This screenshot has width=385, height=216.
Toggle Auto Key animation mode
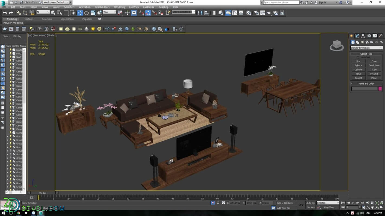(x=311, y=203)
